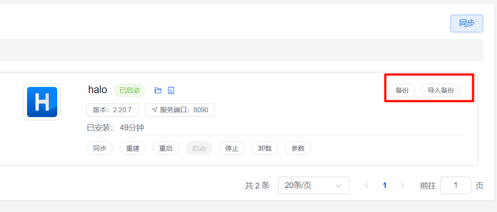The width and height of the screenshot is (497, 212).
Task: Uninstall halo via the 卸载 button
Action: click(265, 149)
